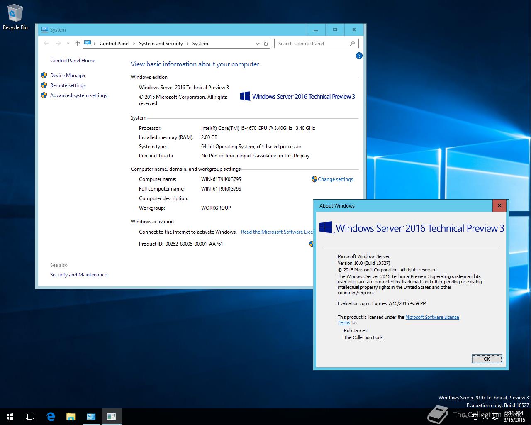Open Microsoft Software License link in About Windows
This screenshot has width=531, height=425.
tap(432, 317)
